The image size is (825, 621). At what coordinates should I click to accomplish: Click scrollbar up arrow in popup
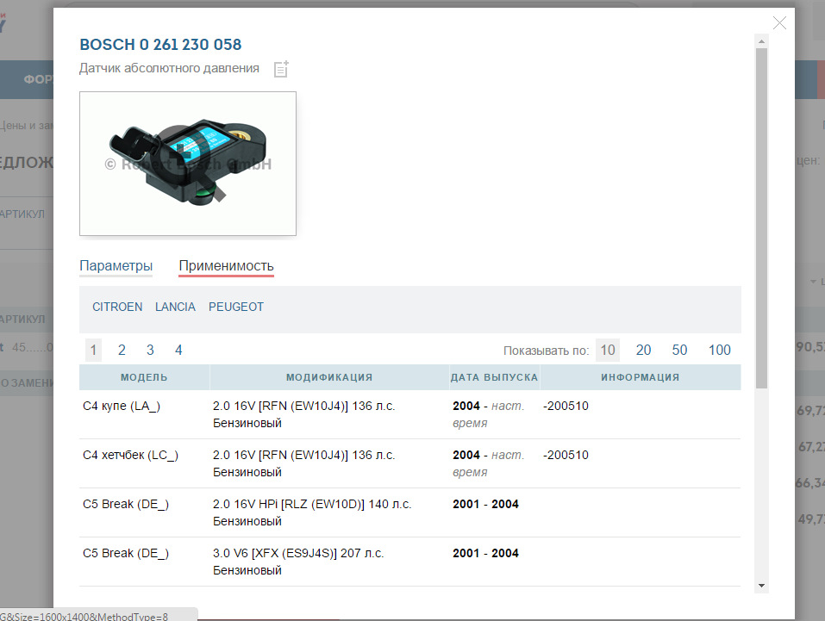(x=761, y=41)
